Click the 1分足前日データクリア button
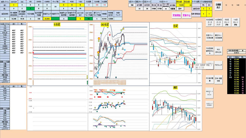Viewport: 246px width, 138px height. coord(218,22)
